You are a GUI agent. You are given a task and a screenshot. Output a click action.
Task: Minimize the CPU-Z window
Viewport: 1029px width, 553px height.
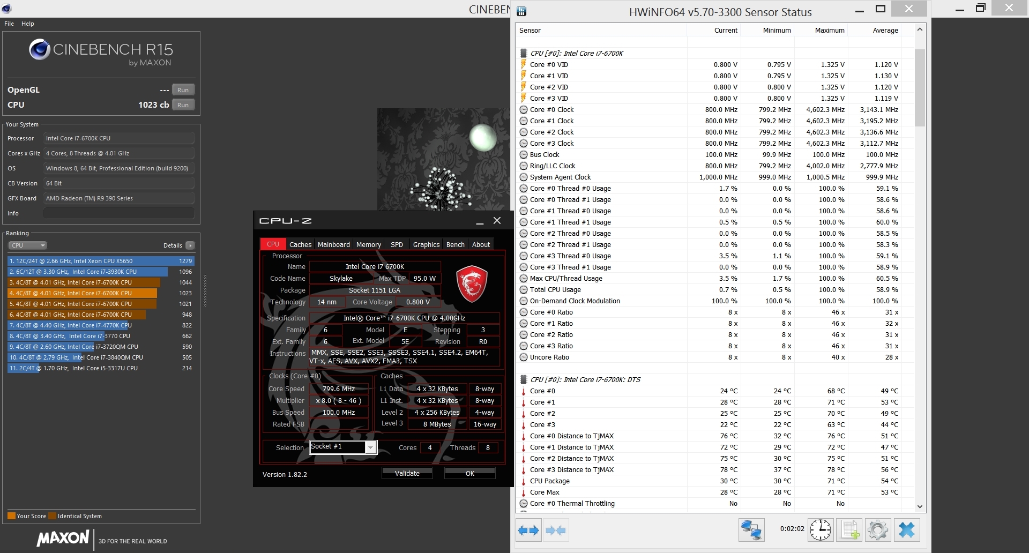(480, 221)
